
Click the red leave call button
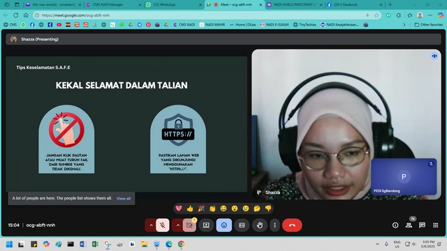point(292,225)
